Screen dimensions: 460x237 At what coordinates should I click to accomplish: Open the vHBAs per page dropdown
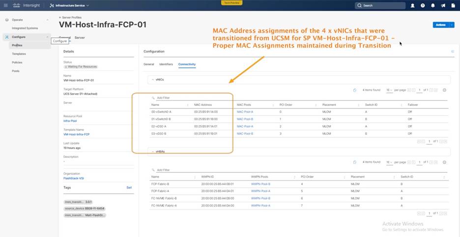389,162
